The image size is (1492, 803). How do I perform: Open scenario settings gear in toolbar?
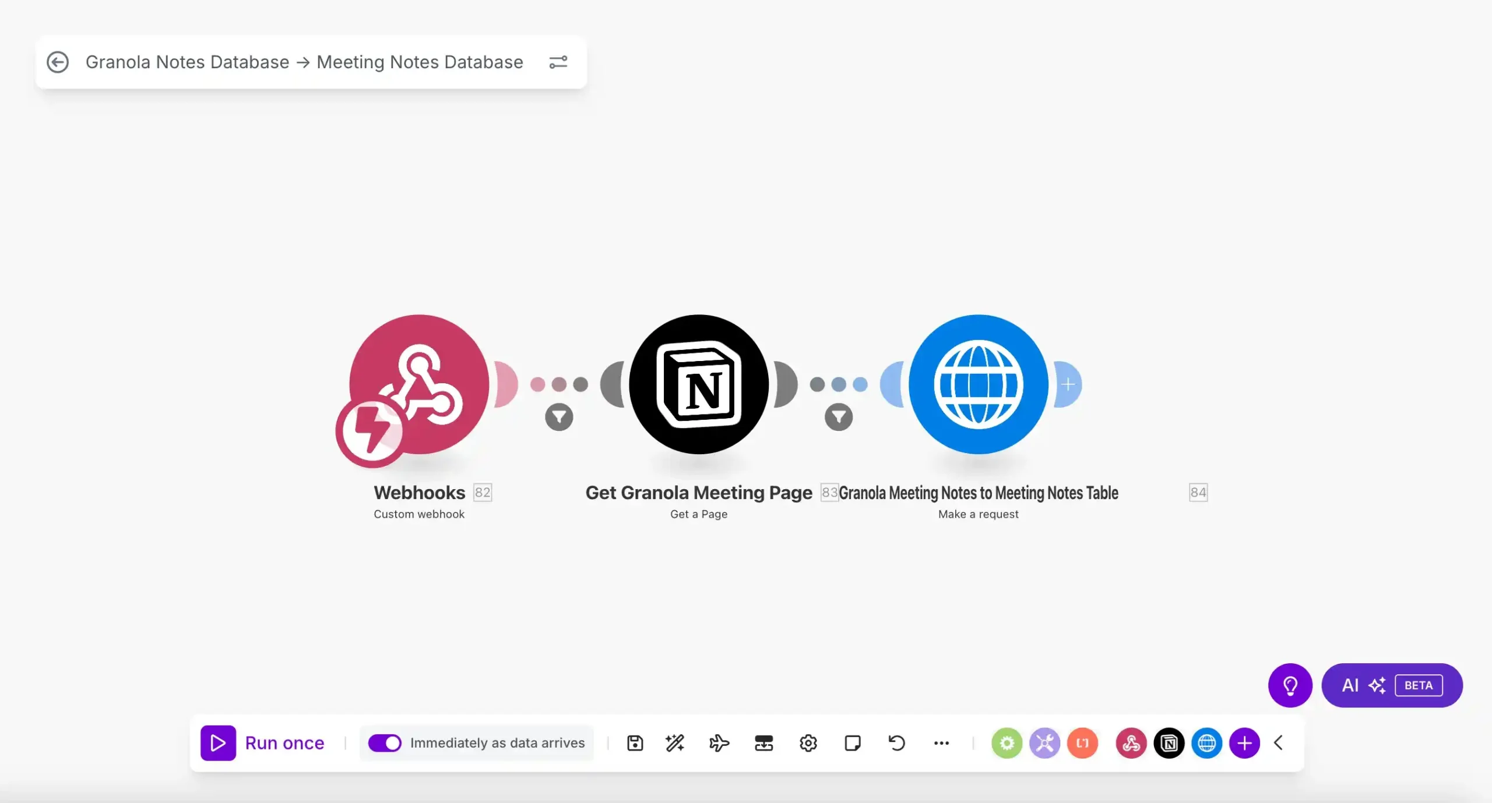coord(808,743)
